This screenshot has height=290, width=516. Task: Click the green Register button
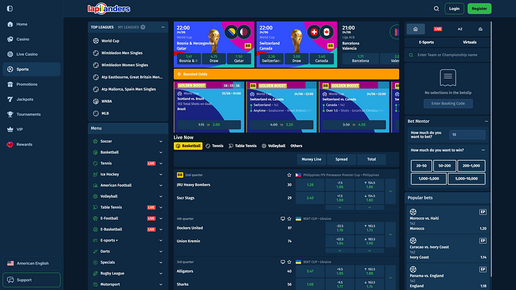click(479, 9)
